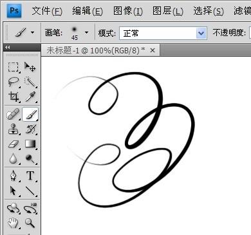Open the 编辑(E) menu

click(x=88, y=11)
